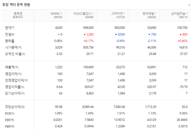Image resolution: width=191 pixels, height=131 pixels.
Task: Open POSCO홀딩스 stock link
Action: tap(83, 13)
